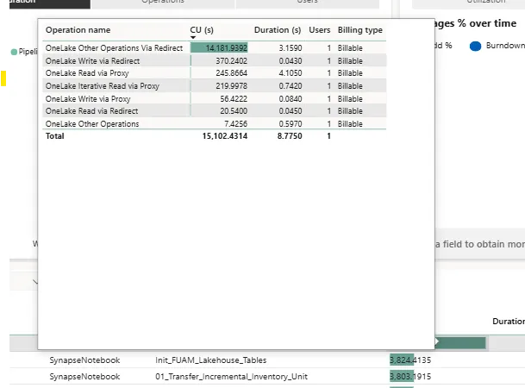
Task: Sort by Operation name column header
Action: pyautogui.click(x=78, y=30)
